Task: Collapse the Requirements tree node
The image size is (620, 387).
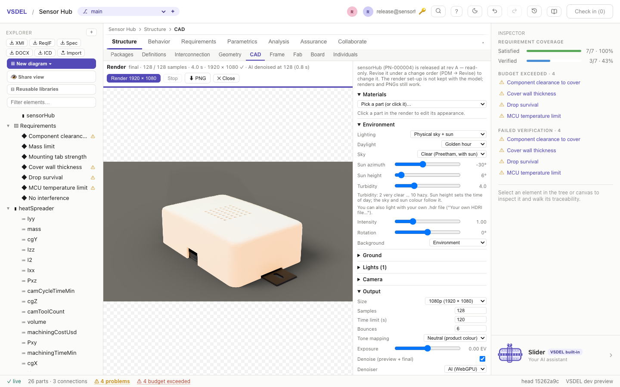Action: 8,126
